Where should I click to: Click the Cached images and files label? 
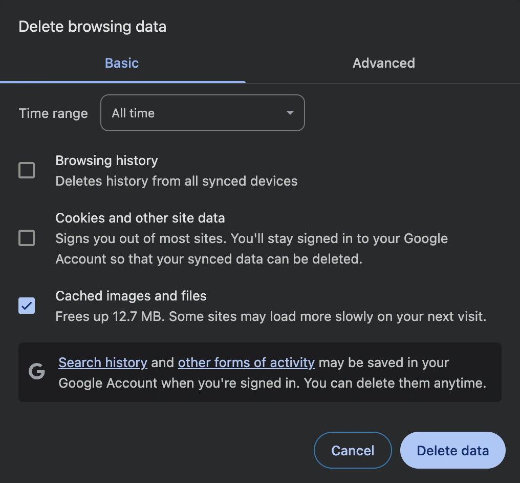pos(131,296)
